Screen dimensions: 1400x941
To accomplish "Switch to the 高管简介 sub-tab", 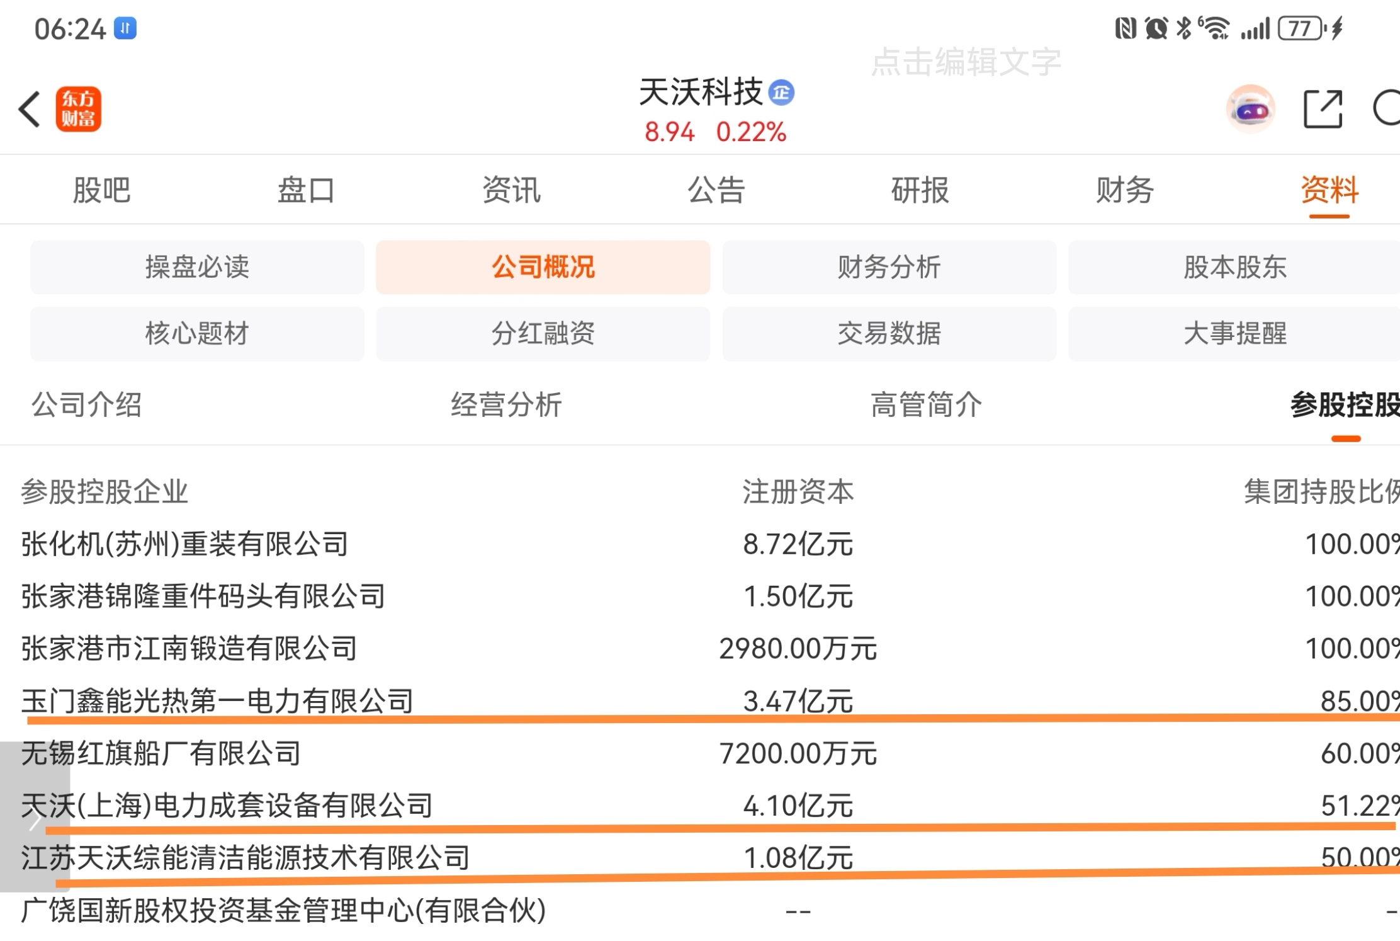I will coord(926,404).
